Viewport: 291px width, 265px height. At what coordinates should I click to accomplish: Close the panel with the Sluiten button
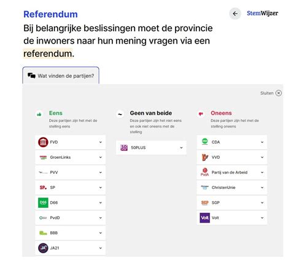[271, 93]
